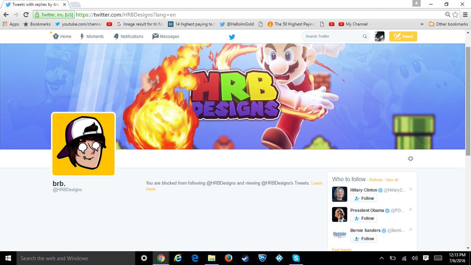Open the youtube.com/channel bookmark
Screen dimensions: 471x265
point(78,24)
